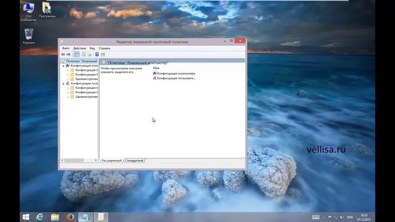Click the Export List toolbar icon
This screenshot has width=395, height=222.
click(89, 54)
